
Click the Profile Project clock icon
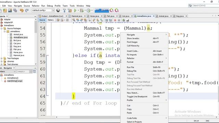tap(88, 11)
